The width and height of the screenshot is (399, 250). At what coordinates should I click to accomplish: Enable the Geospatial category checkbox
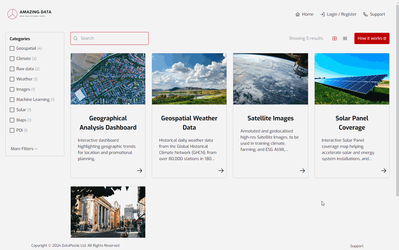pyautogui.click(x=12, y=48)
